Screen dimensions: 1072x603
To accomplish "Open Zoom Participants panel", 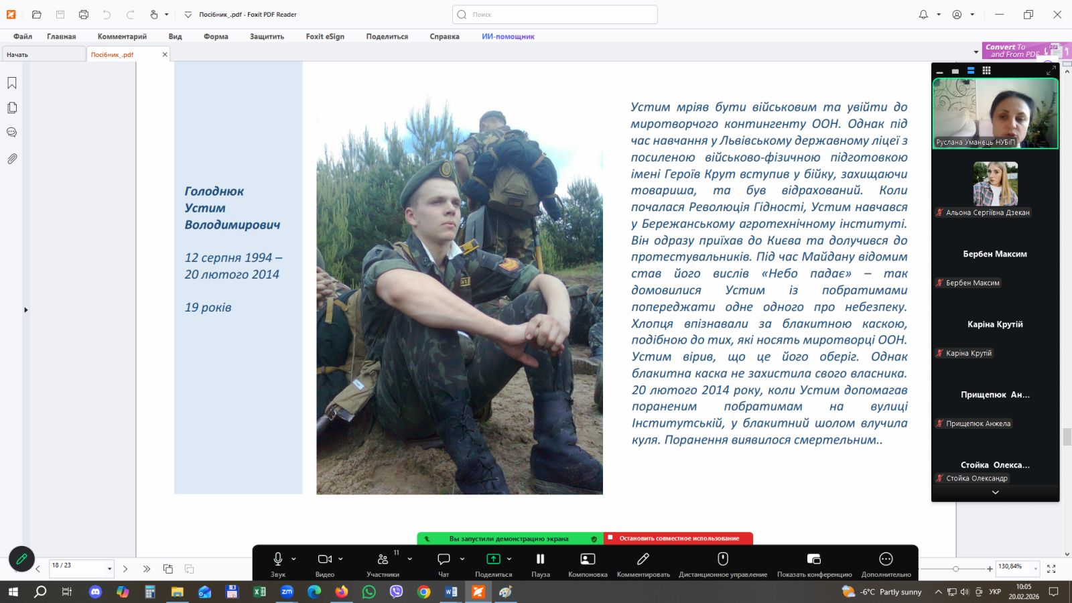I will [383, 563].
